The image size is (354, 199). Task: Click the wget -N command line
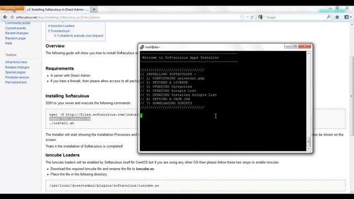click(93, 114)
